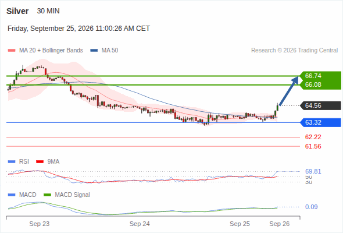
Task: Click the Sep 24 date axis label
Action: pyautogui.click(x=140, y=224)
